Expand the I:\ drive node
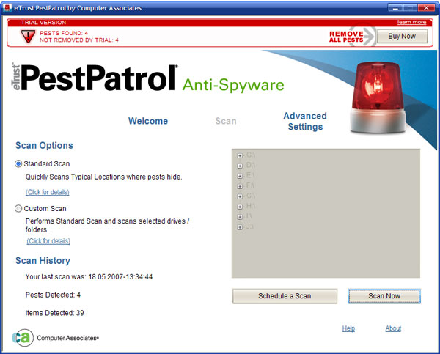The image size is (440, 354). pyautogui.click(x=240, y=217)
